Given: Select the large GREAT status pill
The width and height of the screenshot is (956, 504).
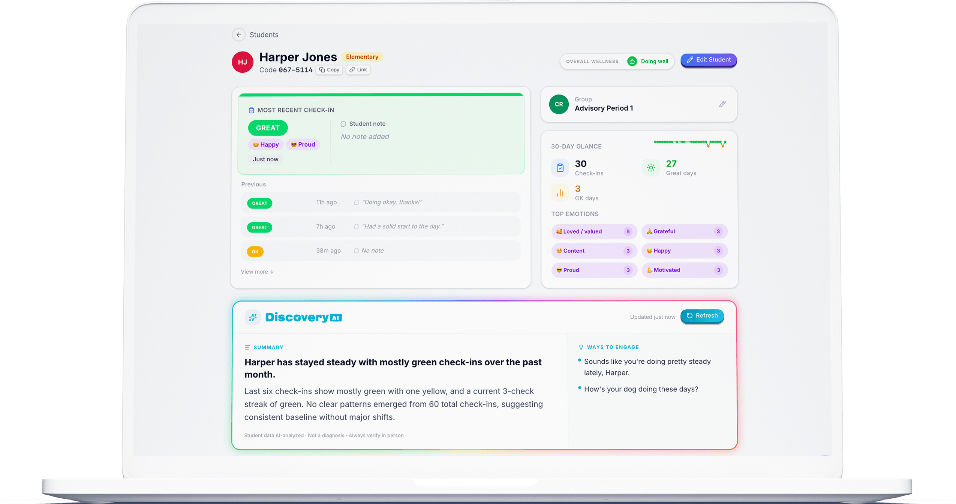Looking at the screenshot, I should [x=267, y=127].
